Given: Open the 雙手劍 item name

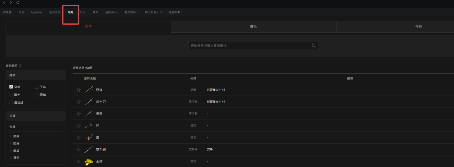Looking at the screenshot, I should [x=101, y=150].
